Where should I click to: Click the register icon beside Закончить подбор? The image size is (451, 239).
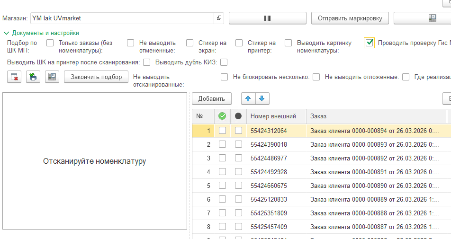(x=52, y=77)
